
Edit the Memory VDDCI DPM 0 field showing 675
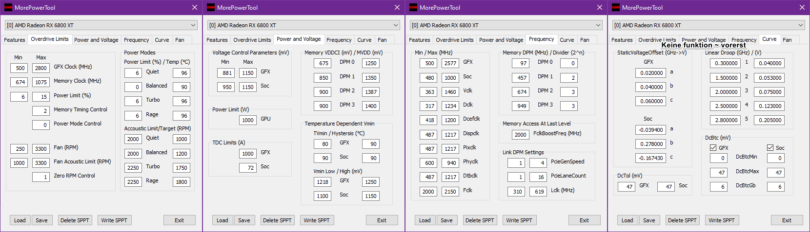(323, 63)
